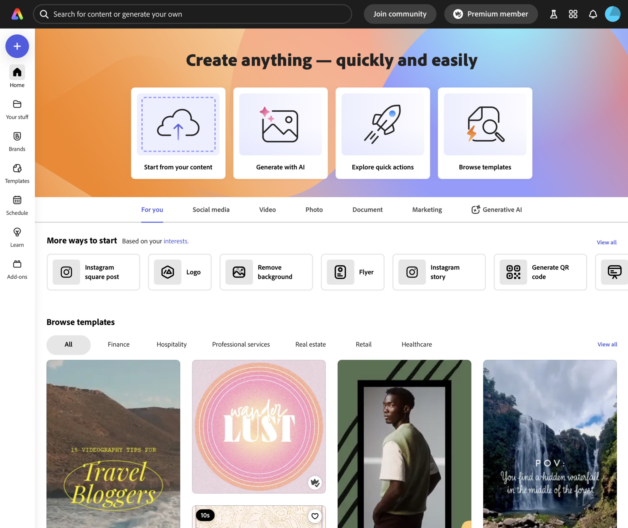This screenshot has height=528, width=628.
Task: Click the Logo icon tile
Action: (168, 272)
